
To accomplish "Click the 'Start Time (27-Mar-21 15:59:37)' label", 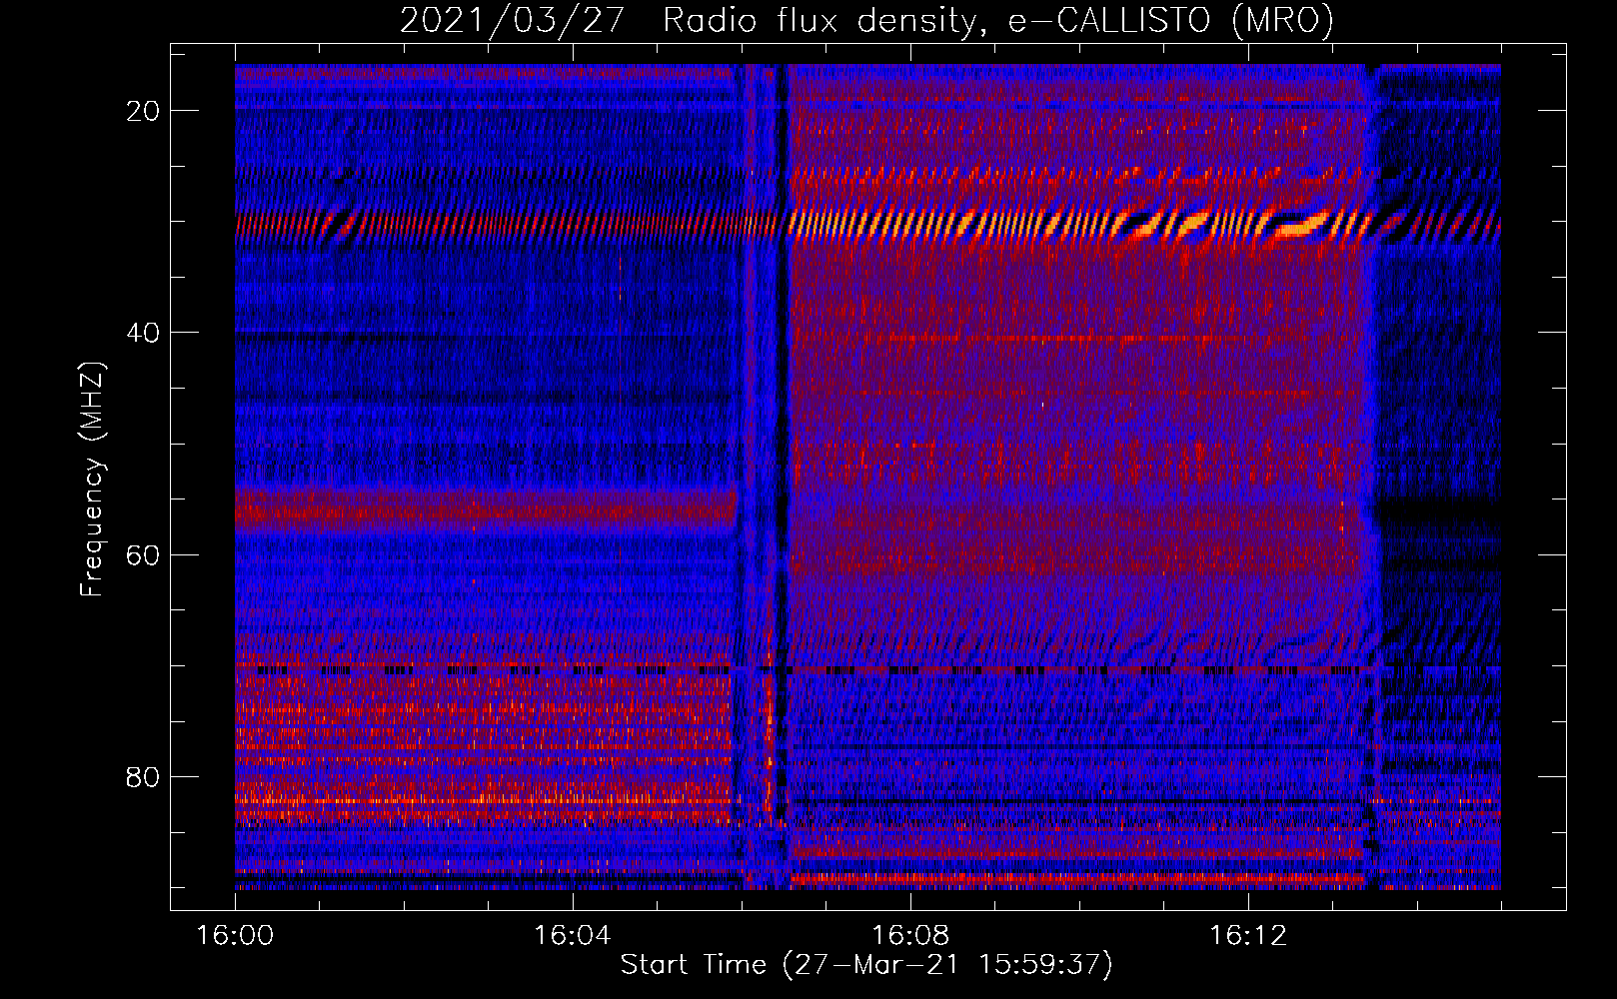I will (866, 965).
